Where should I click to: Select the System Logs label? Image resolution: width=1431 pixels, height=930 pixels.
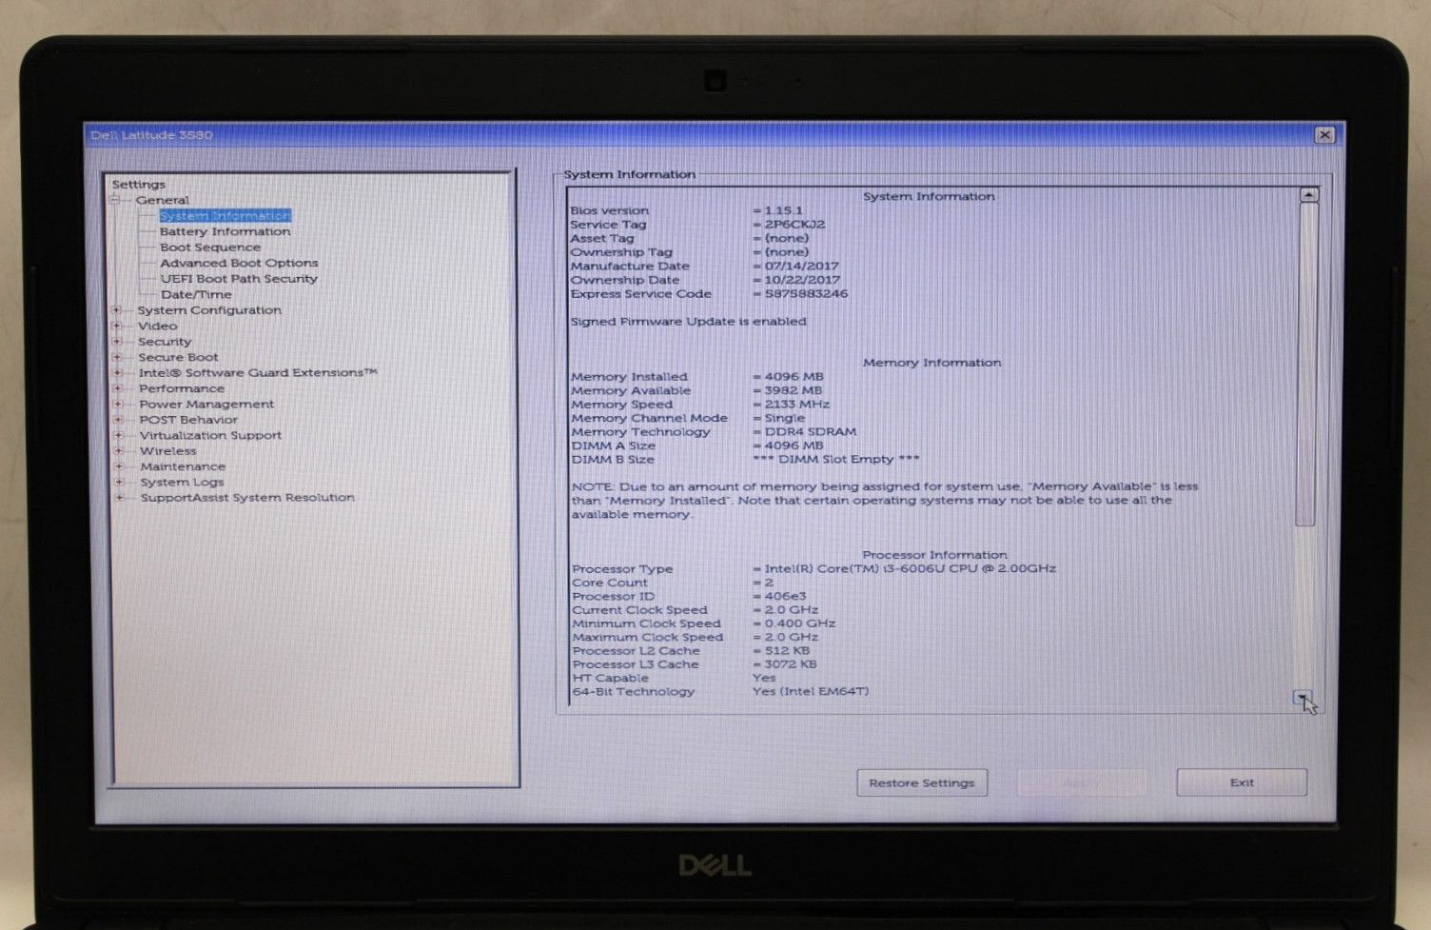tap(182, 482)
